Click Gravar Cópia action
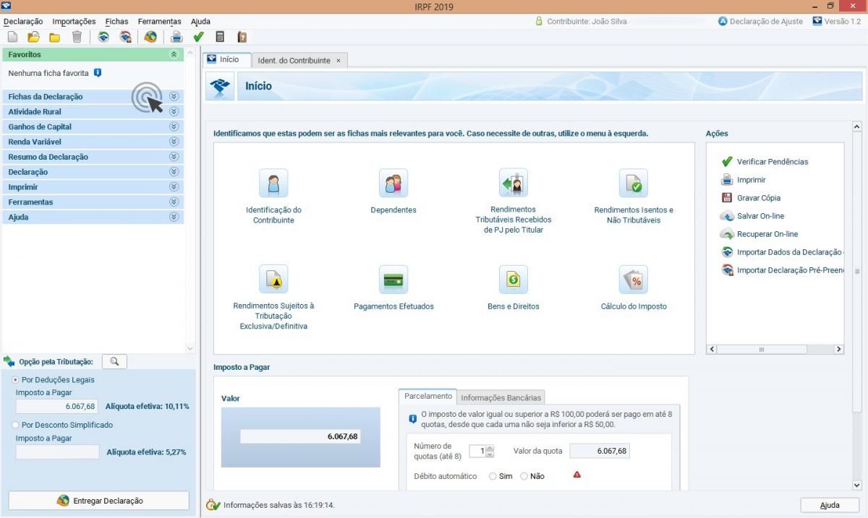This screenshot has width=868, height=518. click(751, 198)
